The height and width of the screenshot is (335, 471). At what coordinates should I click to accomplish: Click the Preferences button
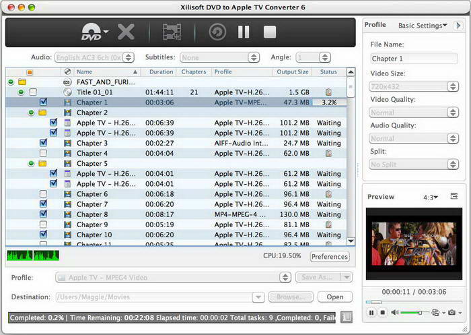pos(330,257)
